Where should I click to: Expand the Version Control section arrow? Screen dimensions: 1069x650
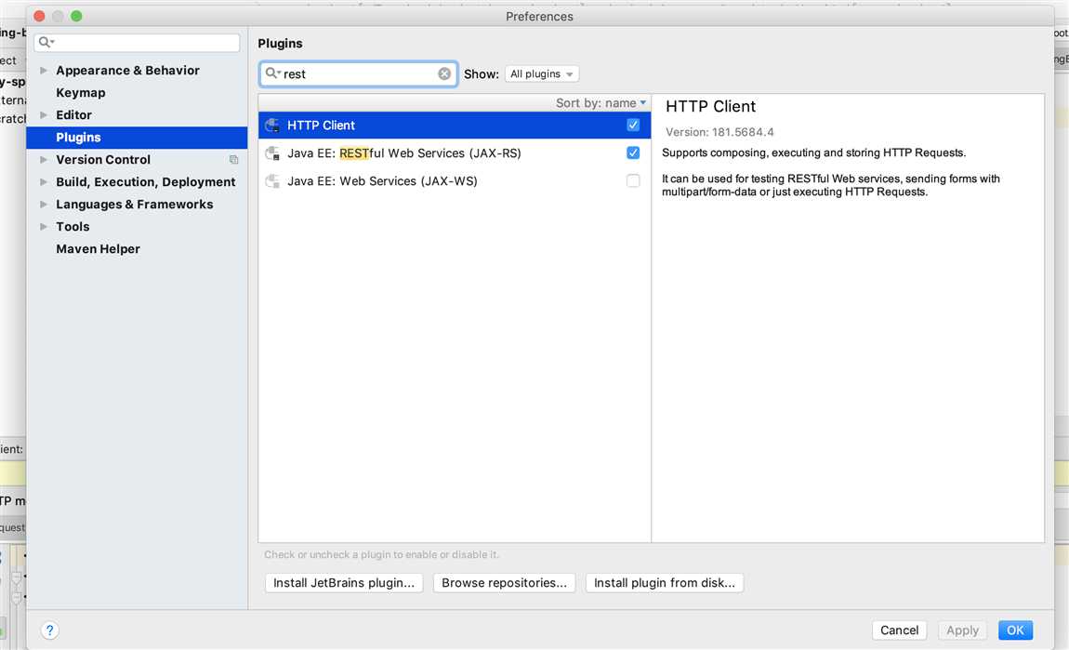[x=44, y=160]
